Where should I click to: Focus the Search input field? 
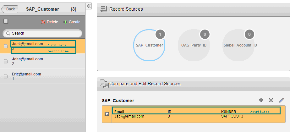click(46, 33)
